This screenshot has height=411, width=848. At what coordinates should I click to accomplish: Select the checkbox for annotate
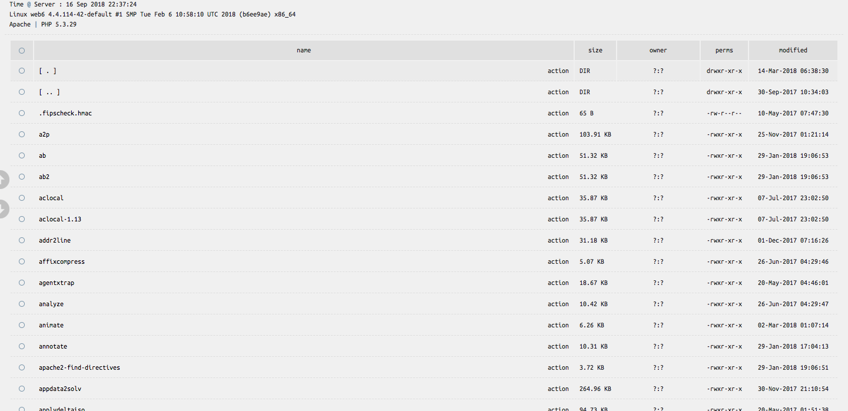[22, 346]
